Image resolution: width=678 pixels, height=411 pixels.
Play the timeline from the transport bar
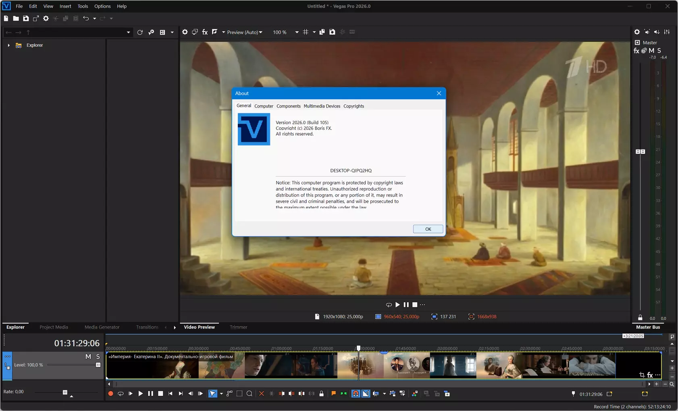[140, 394]
